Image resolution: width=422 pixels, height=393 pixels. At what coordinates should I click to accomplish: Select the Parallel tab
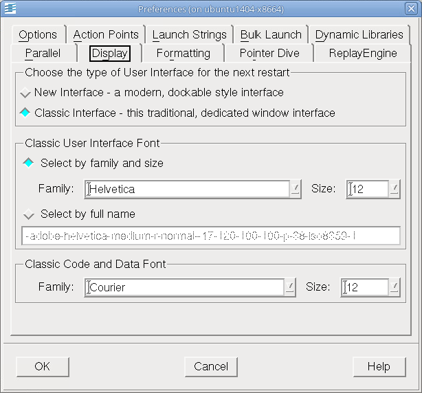[43, 54]
